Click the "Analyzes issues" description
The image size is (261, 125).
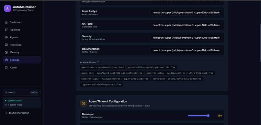click(x=90, y=14)
